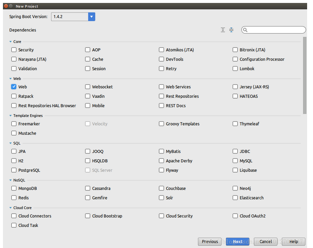Enable the Vaadin checkbox
Image resolution: width=313 pixels, height=248 pixels.
[88, 96]
